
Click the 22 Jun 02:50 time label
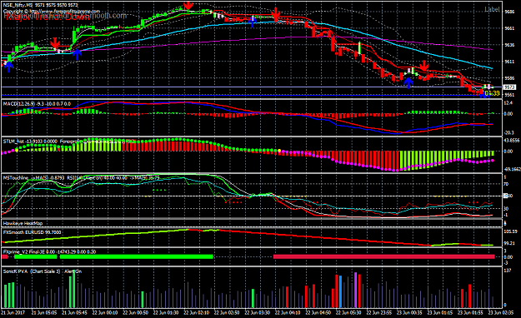point(227,313)
